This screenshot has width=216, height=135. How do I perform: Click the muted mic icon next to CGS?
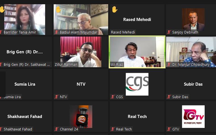[113, 97]
